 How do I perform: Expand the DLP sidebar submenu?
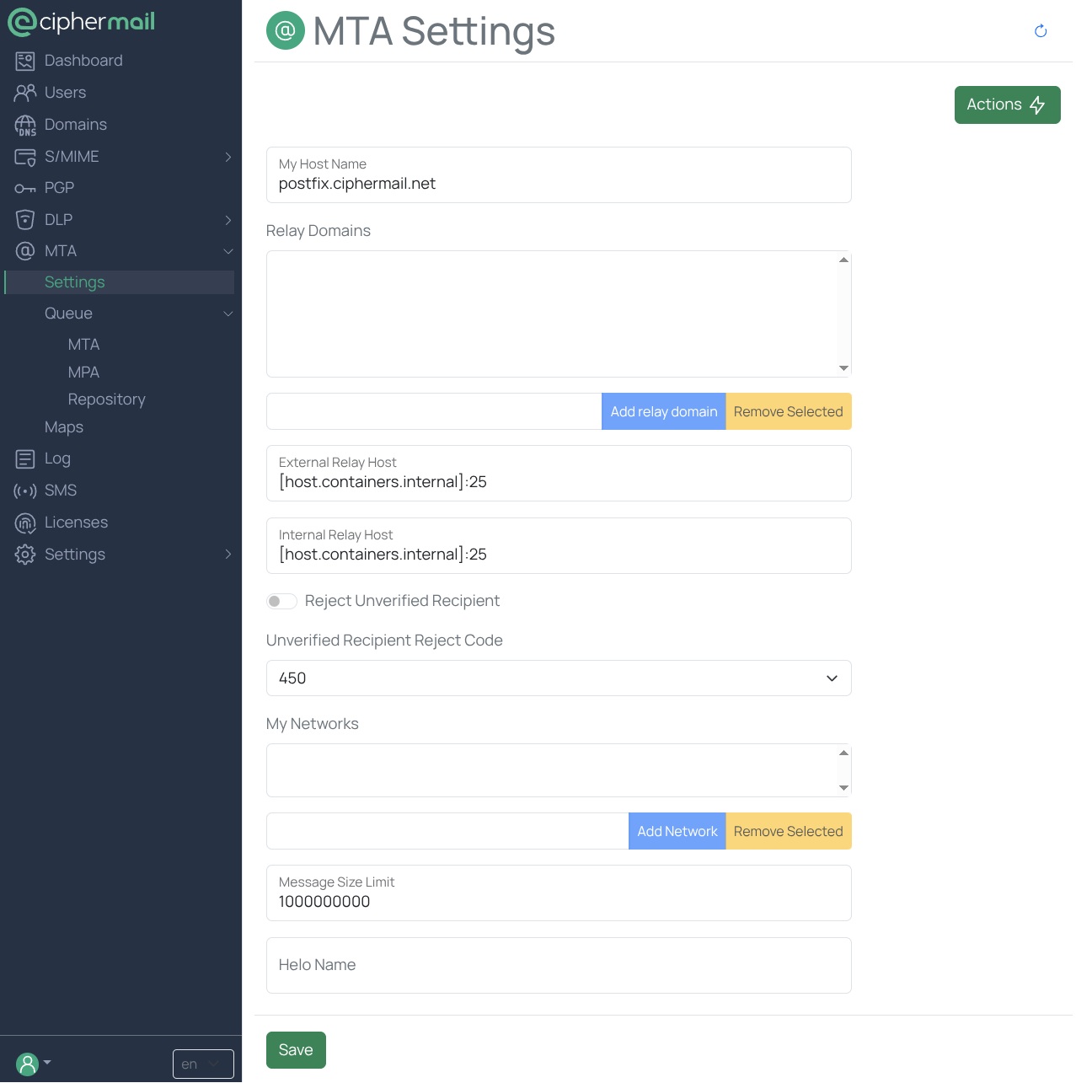click(x=228, y=220)
